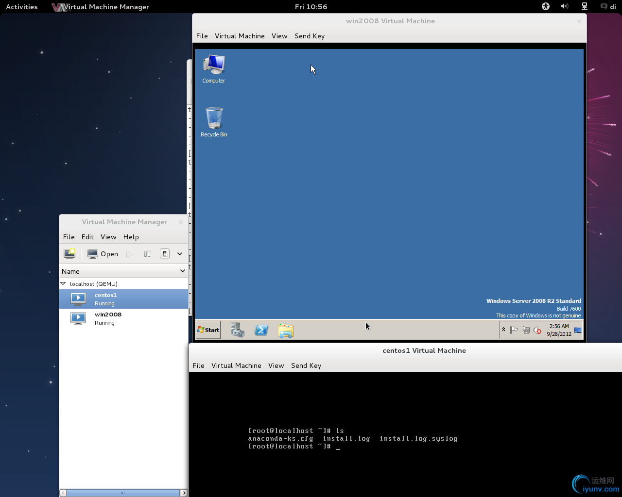
Task: Click the scrollbar right arrow in VM list
Action: pos(184,493)
